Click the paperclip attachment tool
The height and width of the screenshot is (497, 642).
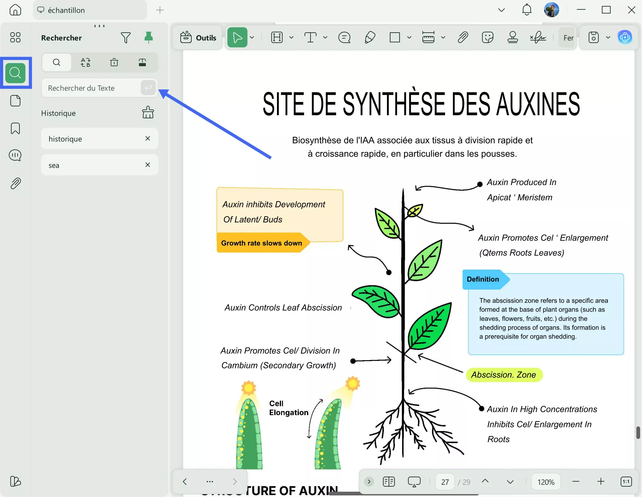tap(463, 37)
